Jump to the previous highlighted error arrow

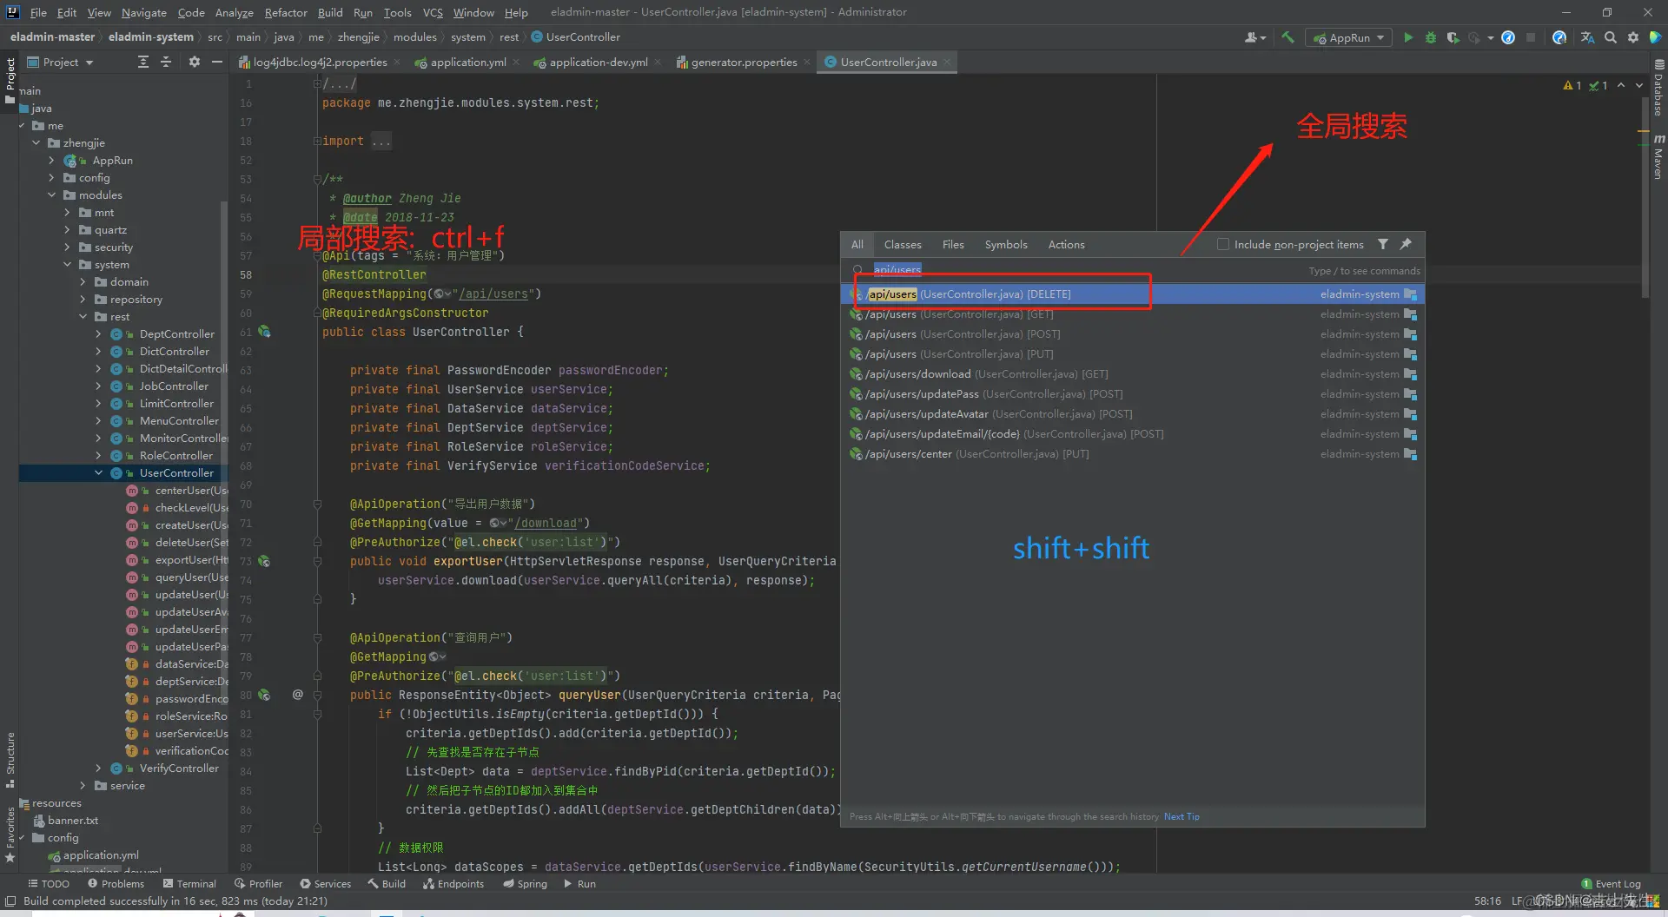(1621, 85)
